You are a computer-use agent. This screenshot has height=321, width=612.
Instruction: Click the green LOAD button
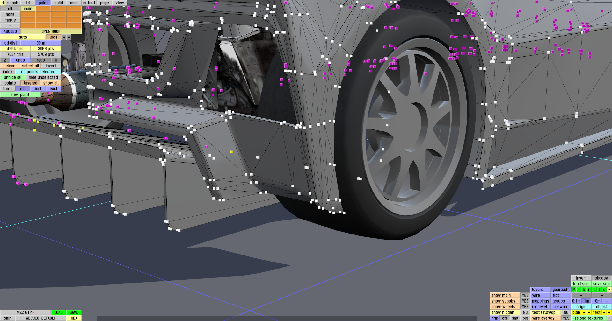coord(59,312)
